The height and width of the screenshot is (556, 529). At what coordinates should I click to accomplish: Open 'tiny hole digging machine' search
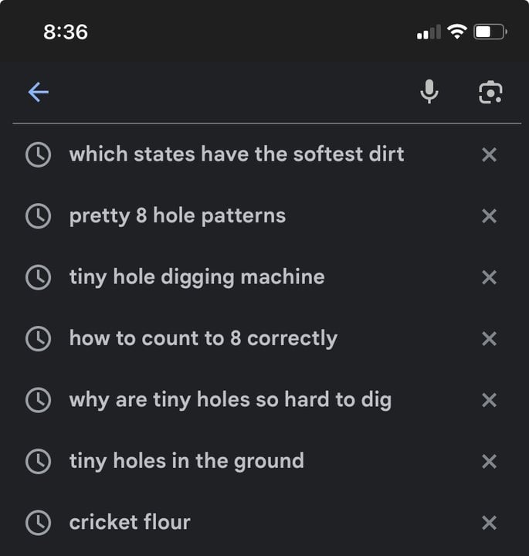pyautogui.click(x=197, y=277)
